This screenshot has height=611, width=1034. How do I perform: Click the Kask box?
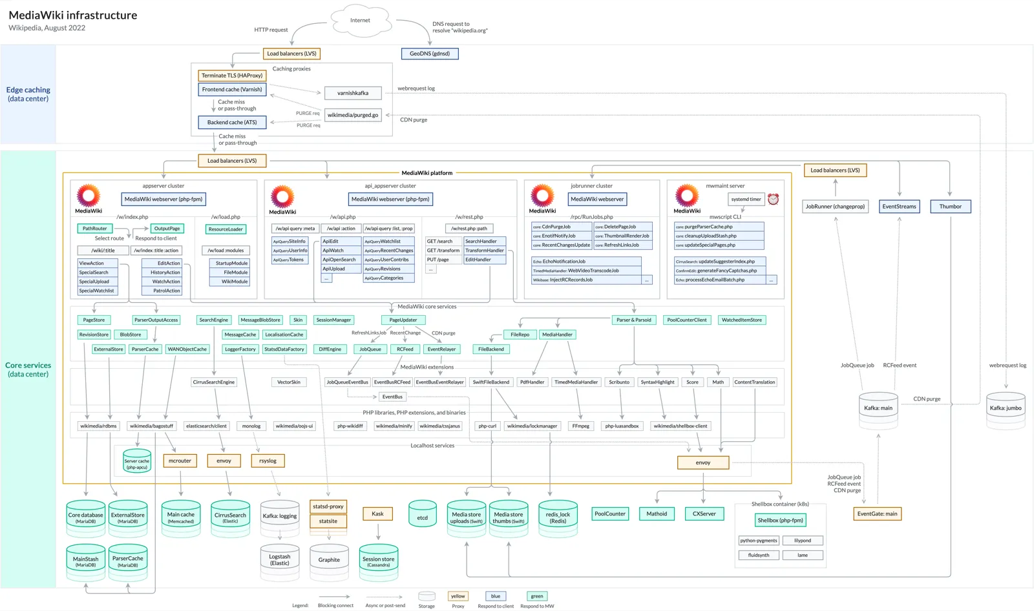click(378, 514)
